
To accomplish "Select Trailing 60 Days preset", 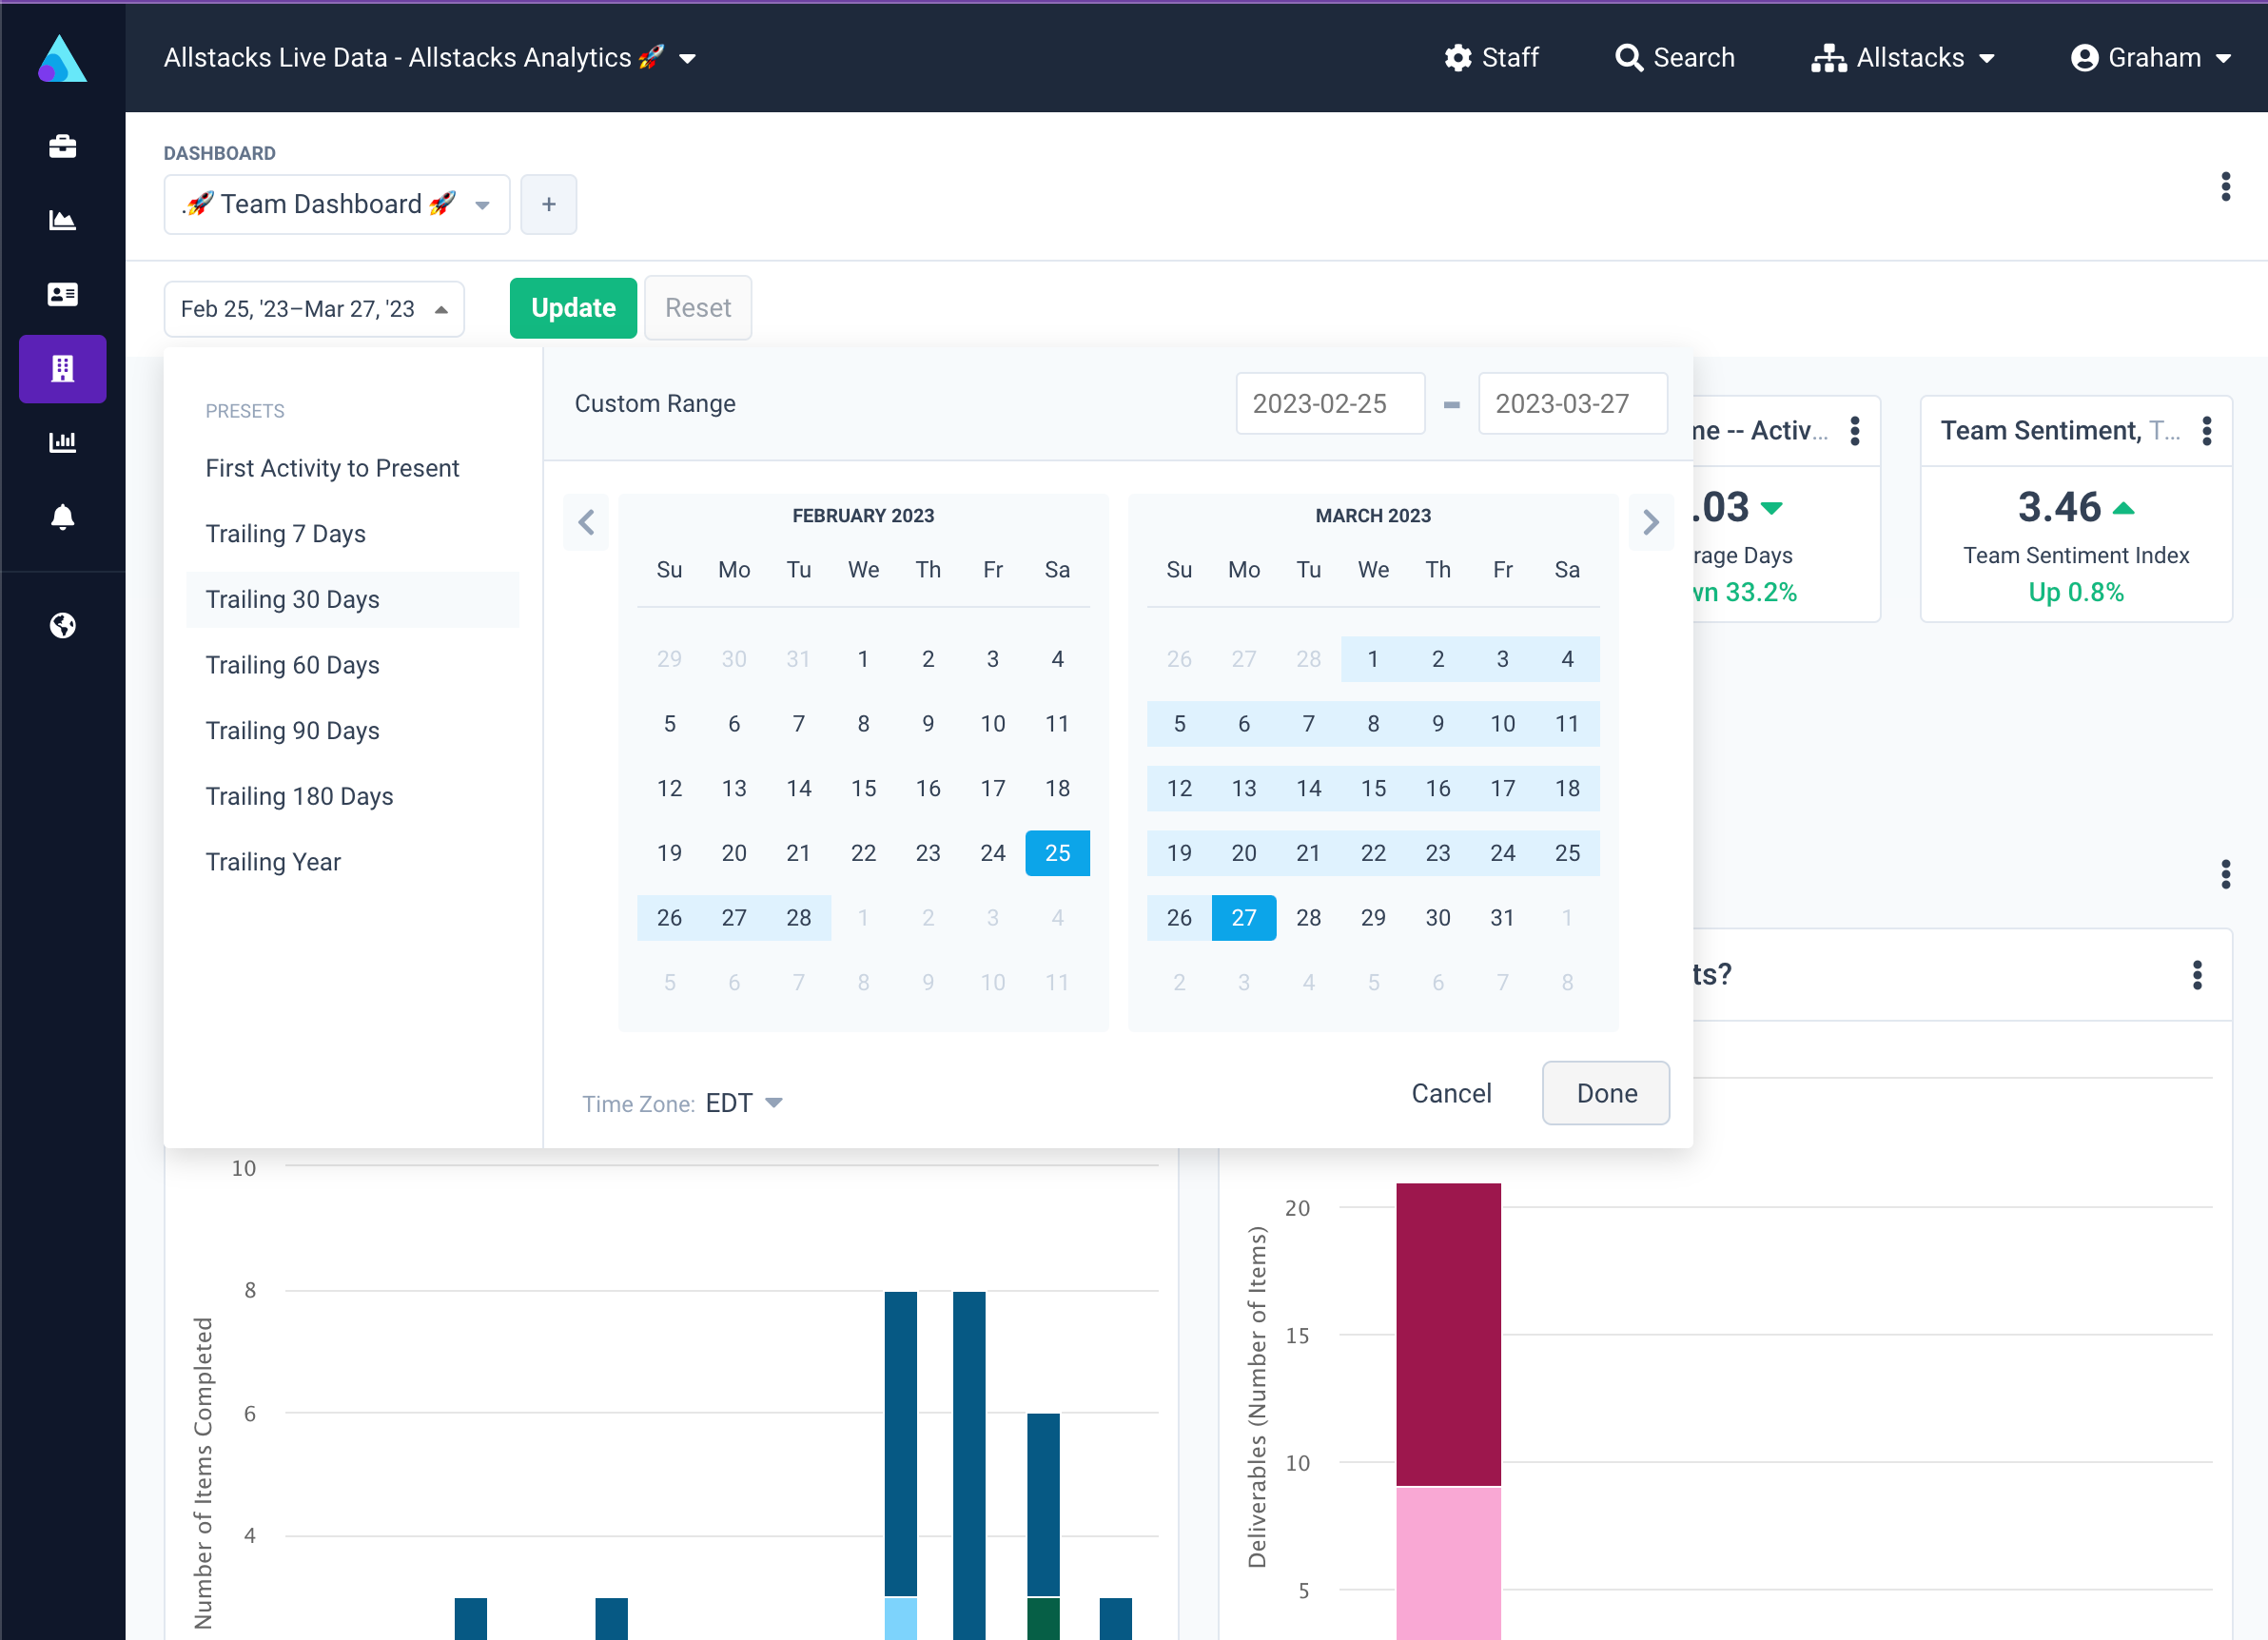I will [x=353, y=665].
